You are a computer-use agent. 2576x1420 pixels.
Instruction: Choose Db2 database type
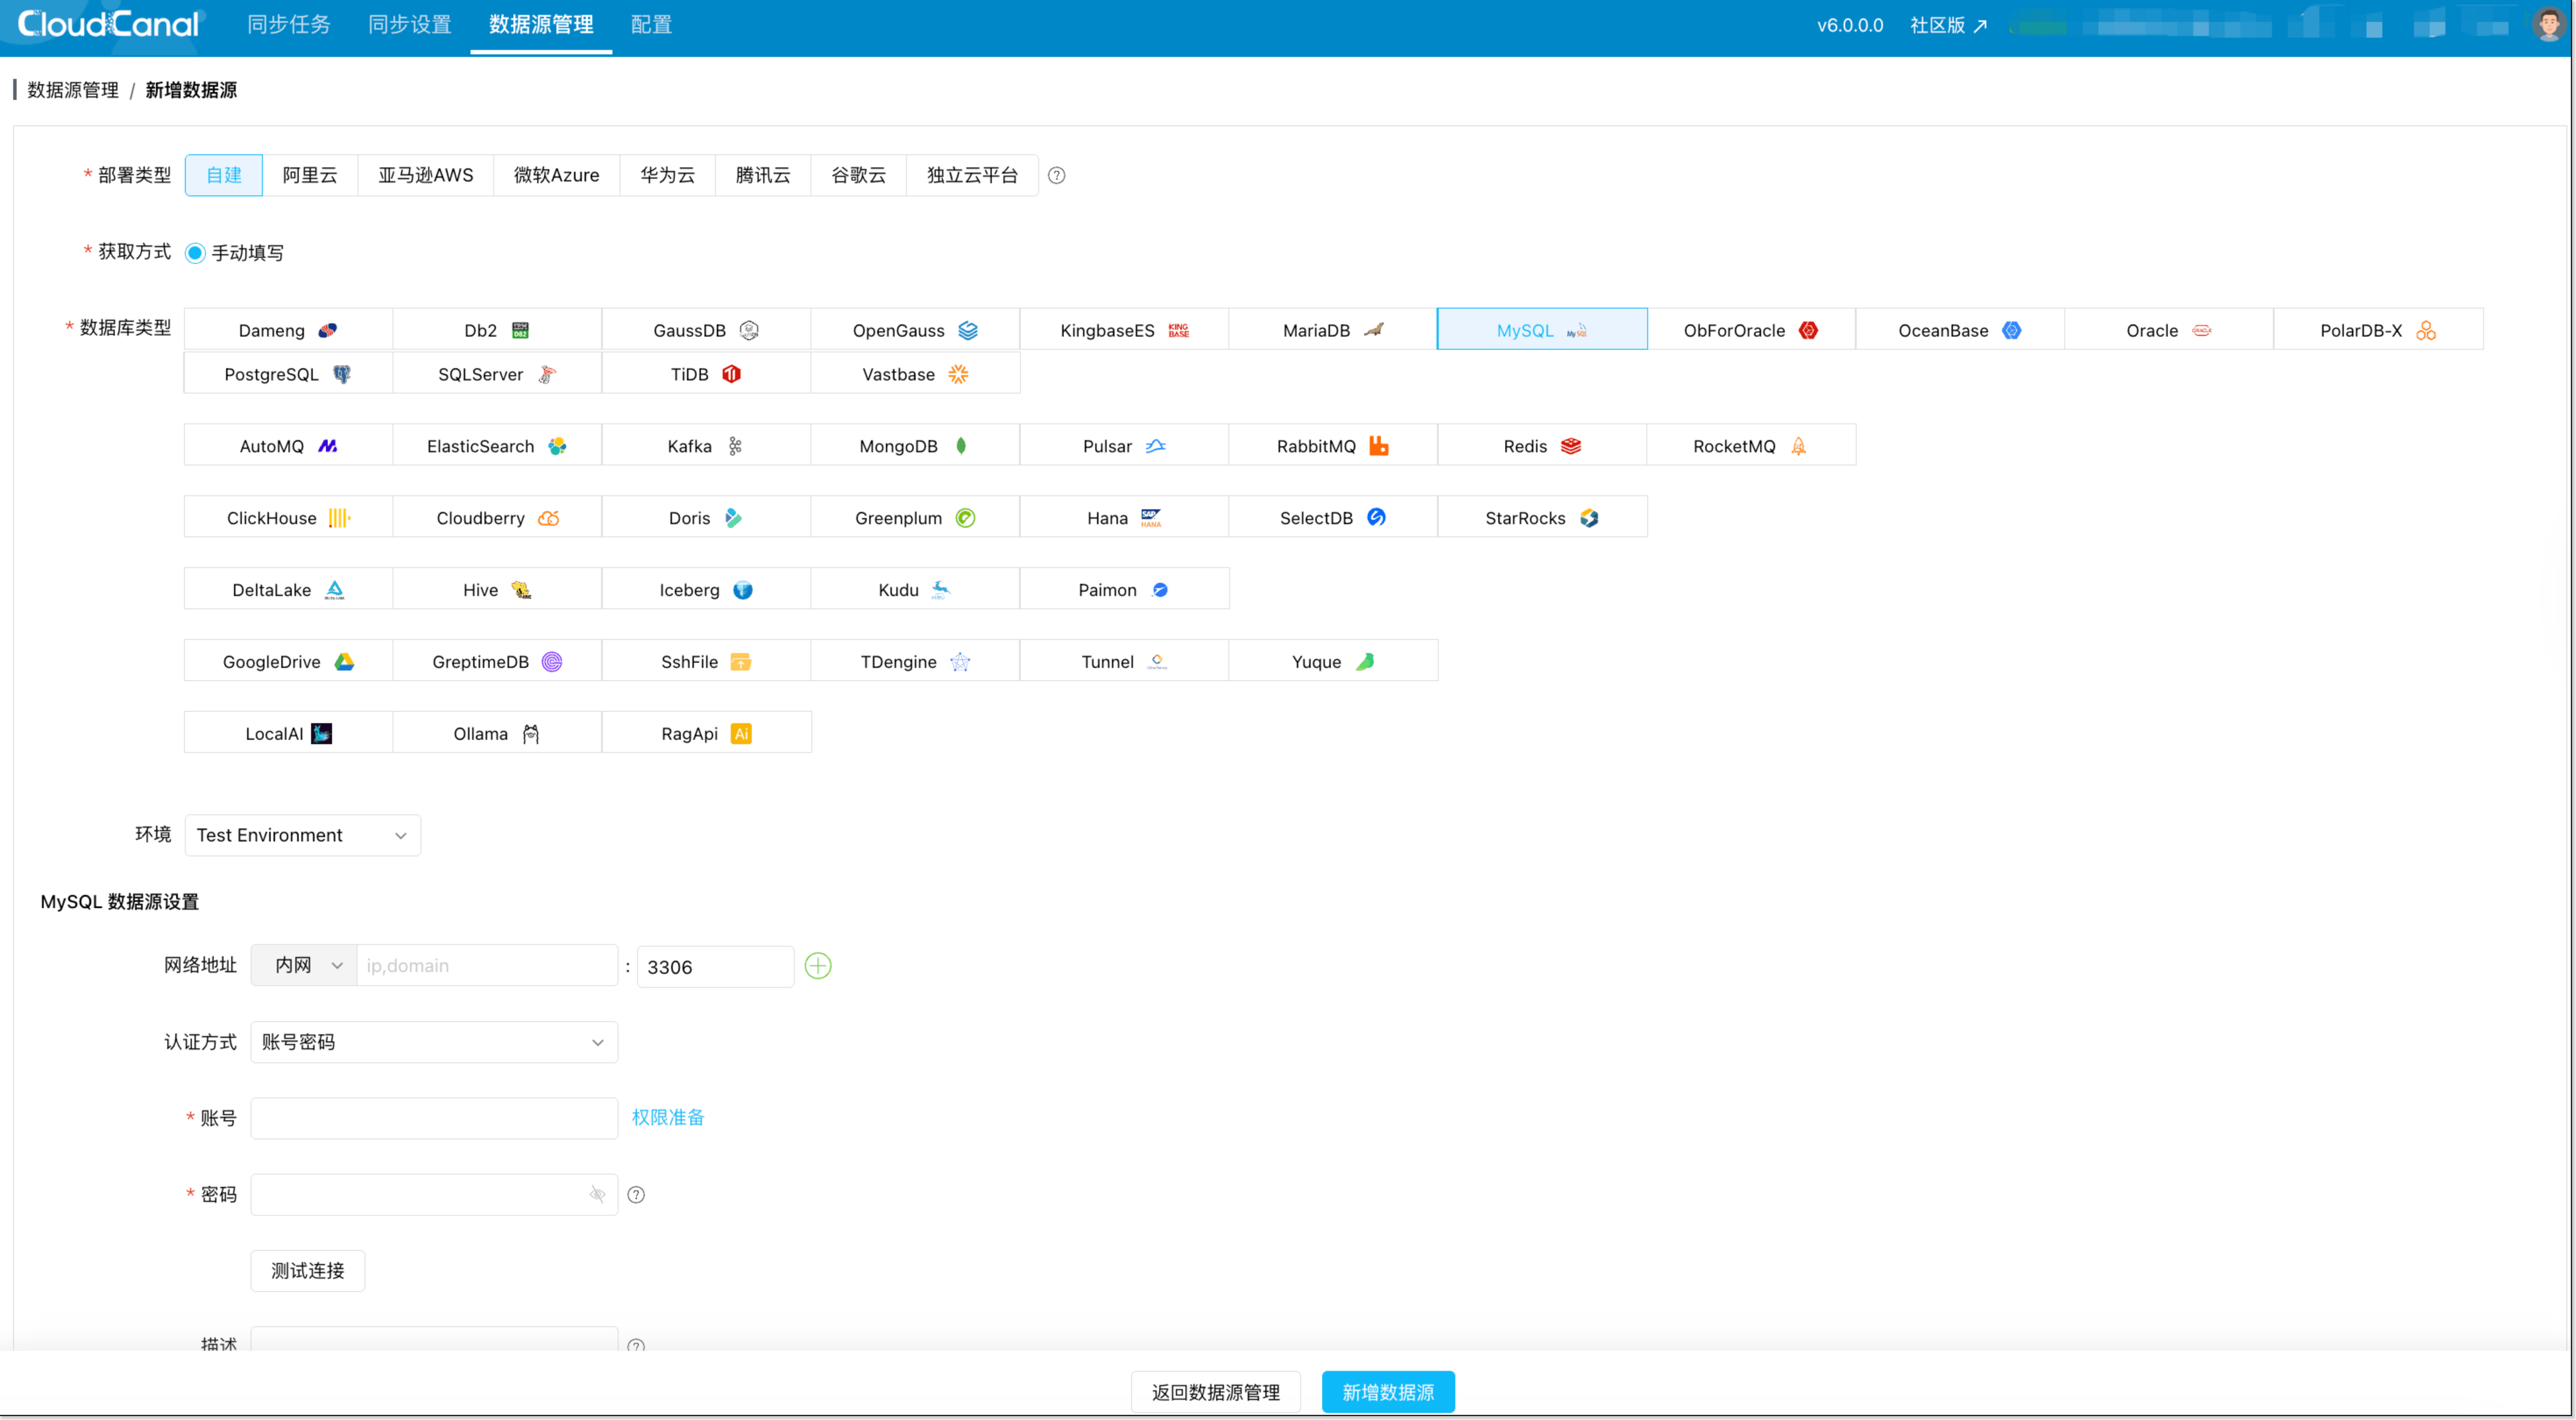pos(497,330)
